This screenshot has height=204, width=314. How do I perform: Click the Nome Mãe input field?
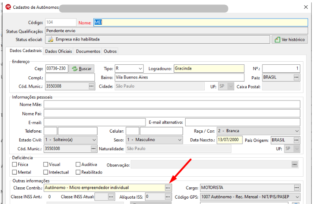[172, 104]
